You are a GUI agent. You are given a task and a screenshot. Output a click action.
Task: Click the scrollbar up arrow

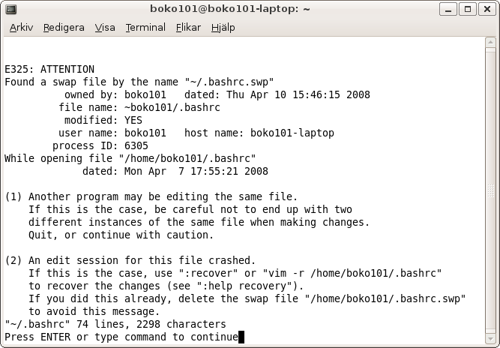coord(490,42)
